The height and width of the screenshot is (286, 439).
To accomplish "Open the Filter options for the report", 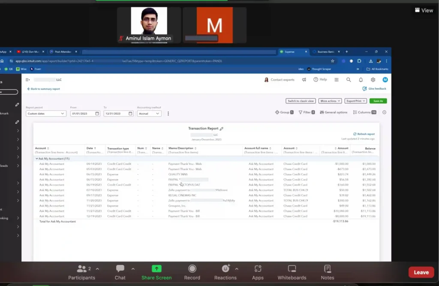I will point(307,113).
